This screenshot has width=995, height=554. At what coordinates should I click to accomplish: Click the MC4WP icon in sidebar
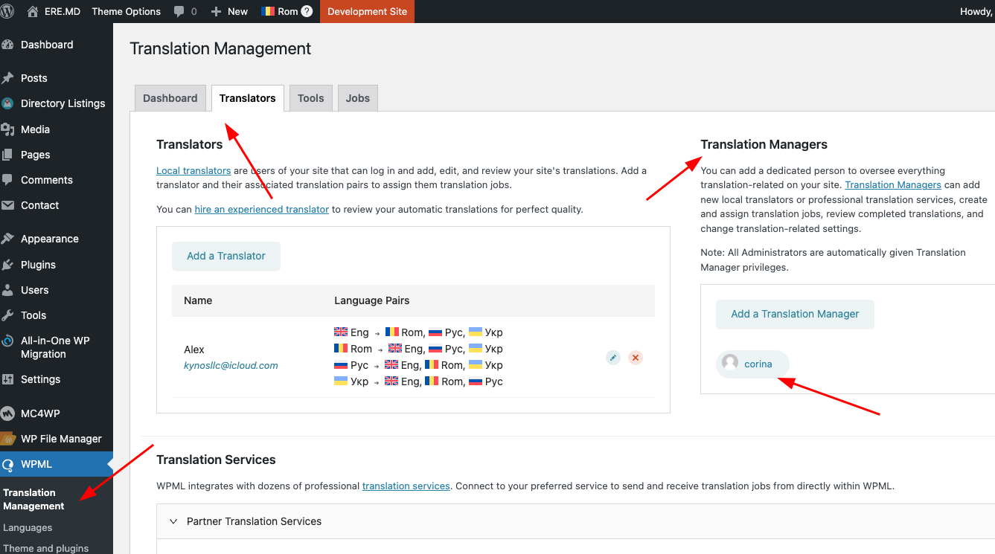[x=8, y=413]
